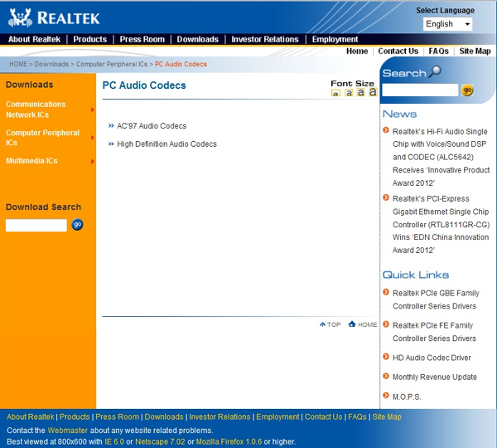This screenshot has height=448, width=497.
Task: Open Multimedia ICs in the sidebar
Action: pyautogui.click(x=31, y=161)
